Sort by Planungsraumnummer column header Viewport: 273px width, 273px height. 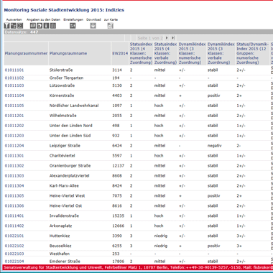coord(26,53)
